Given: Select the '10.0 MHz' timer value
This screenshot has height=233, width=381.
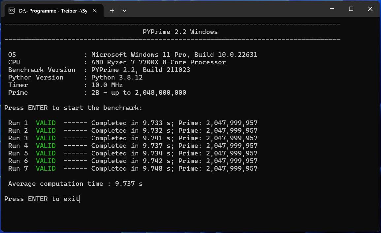Looking at the screenshot, I should point(107,85).
